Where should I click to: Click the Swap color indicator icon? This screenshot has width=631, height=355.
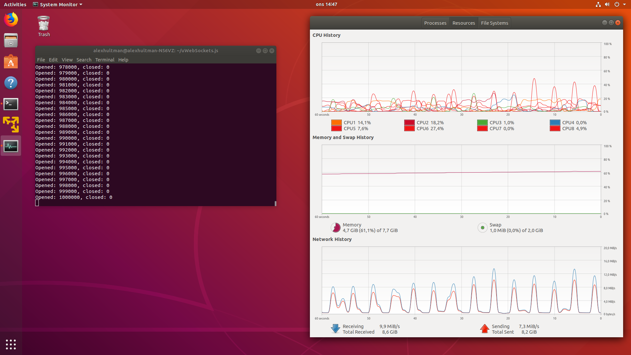[482, 227]
